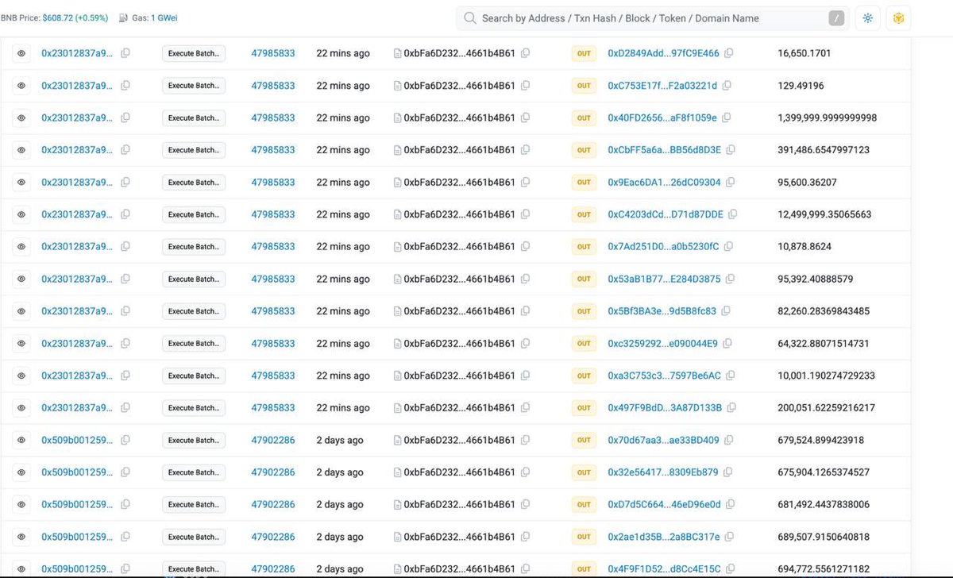Show details via eye icon for 16,650.1701 row

click(x=21, y=53)
